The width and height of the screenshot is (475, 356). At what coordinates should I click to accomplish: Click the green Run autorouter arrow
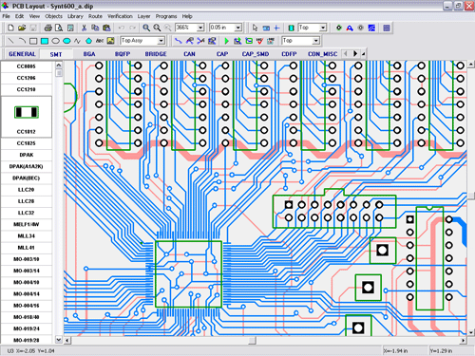coord(226,41)
